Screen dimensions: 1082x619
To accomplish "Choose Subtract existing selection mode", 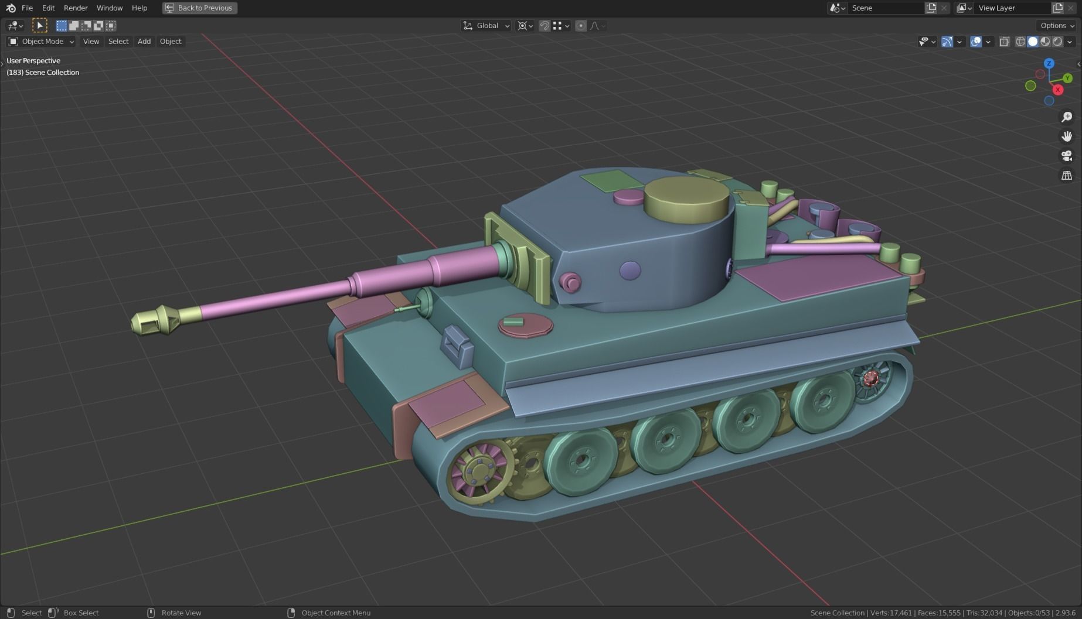I will tap(86, 26).
